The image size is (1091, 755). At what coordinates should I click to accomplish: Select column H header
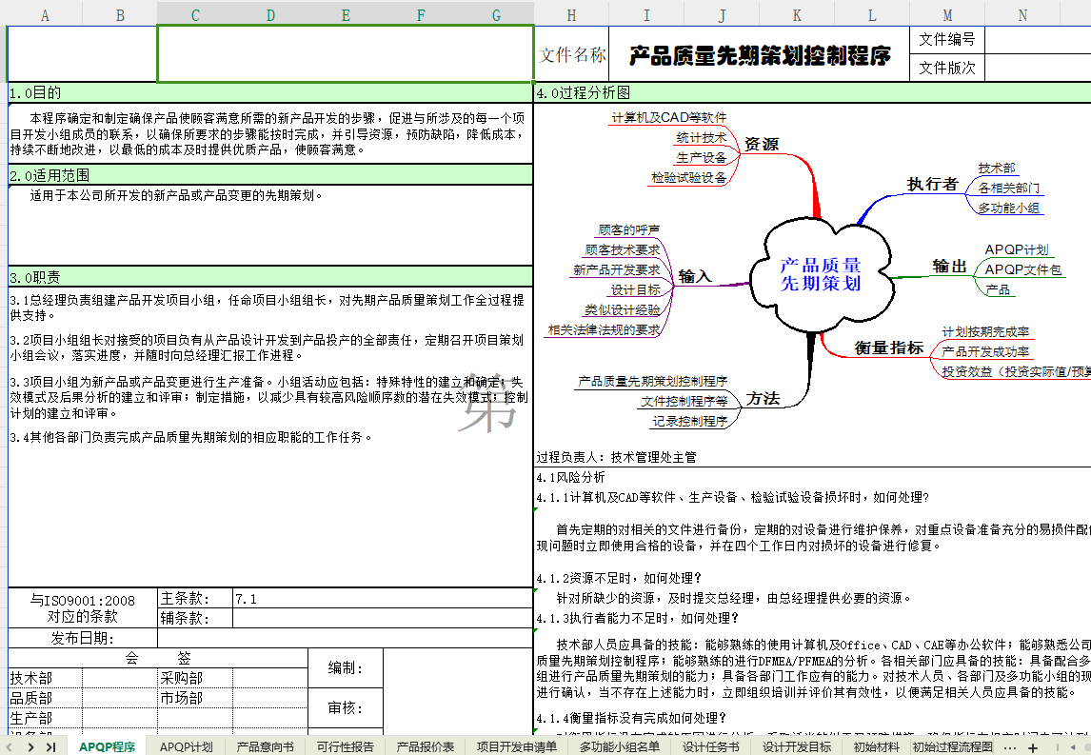571,14
